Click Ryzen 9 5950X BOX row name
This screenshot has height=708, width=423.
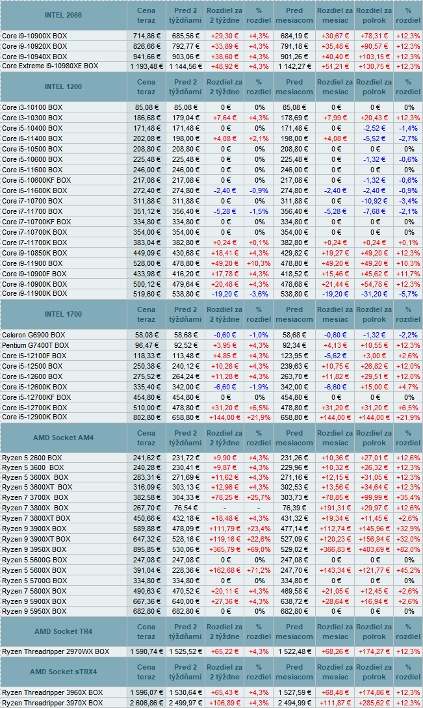pos(34,611)
